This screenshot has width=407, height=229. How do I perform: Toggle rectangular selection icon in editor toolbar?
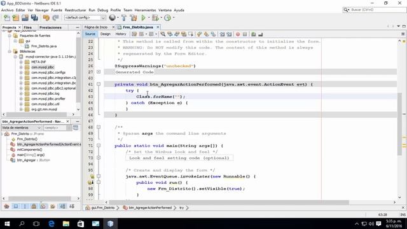point(191,34)
